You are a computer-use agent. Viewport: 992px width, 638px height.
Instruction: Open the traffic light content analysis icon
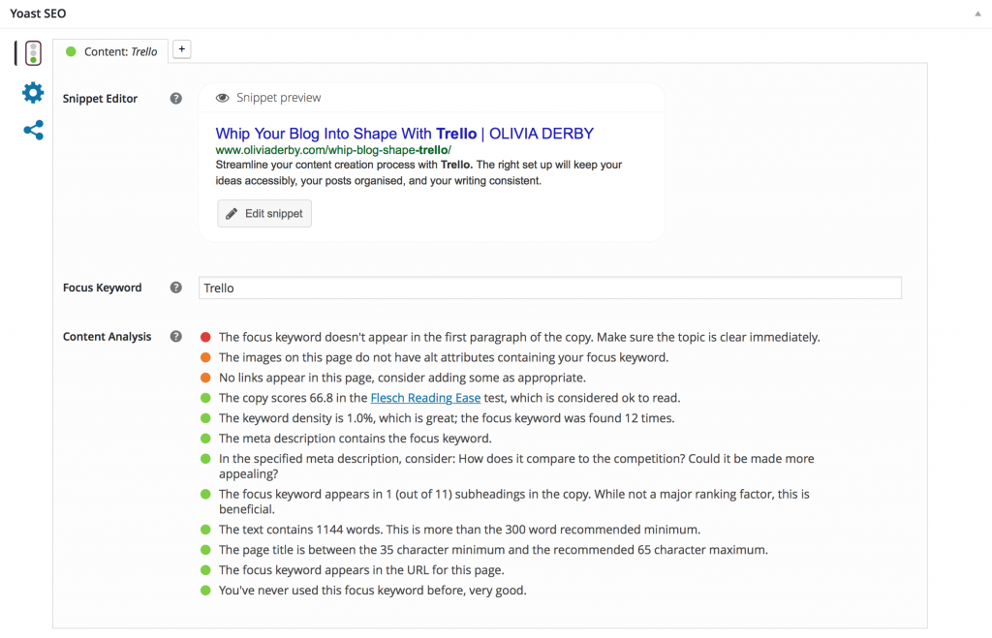click(x=33, y=53)
